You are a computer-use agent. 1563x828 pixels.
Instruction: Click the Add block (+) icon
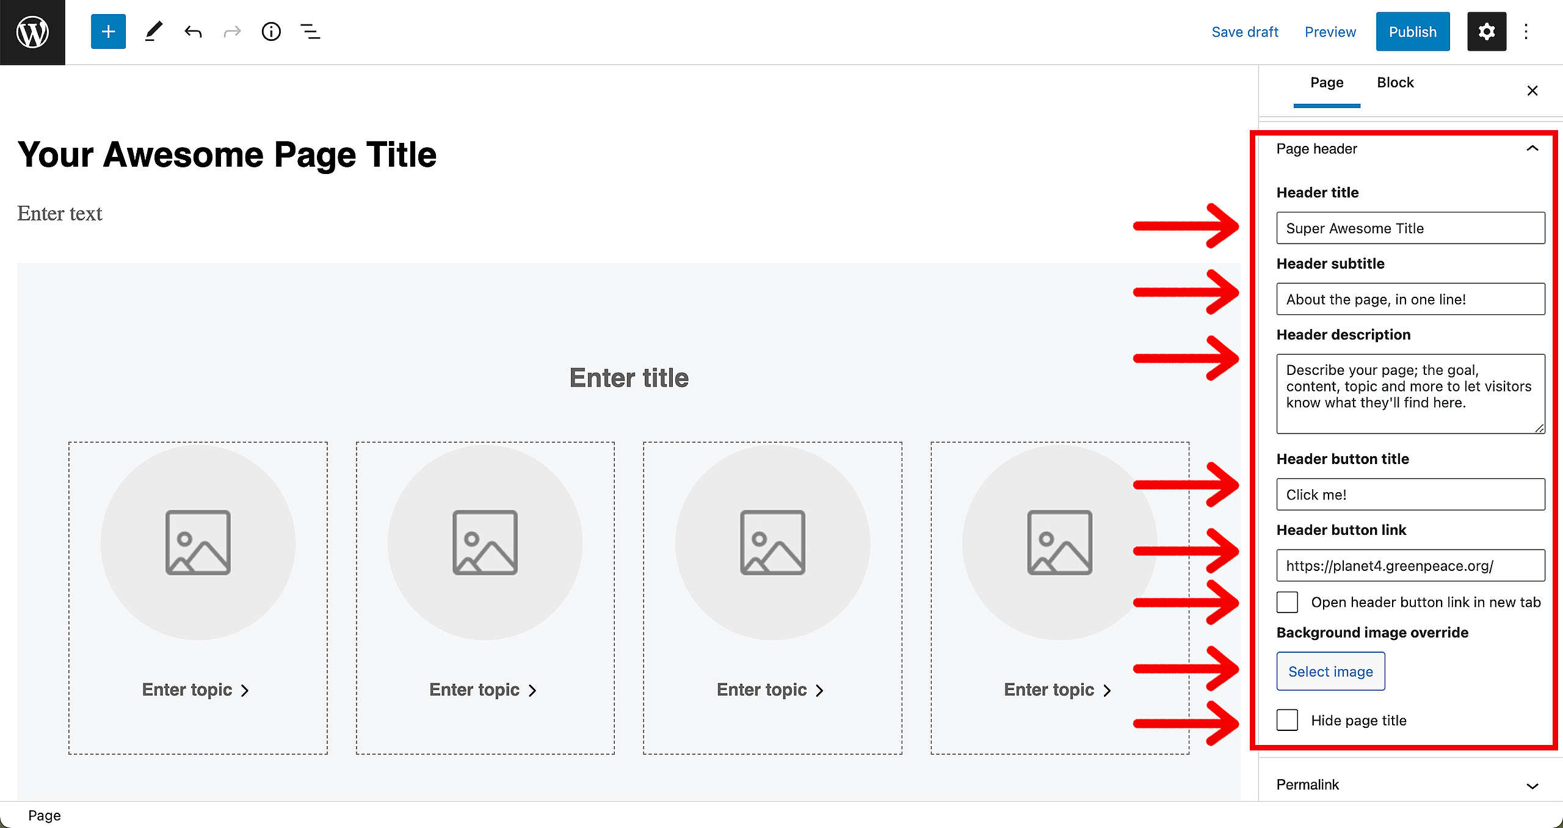pos(107,31)
